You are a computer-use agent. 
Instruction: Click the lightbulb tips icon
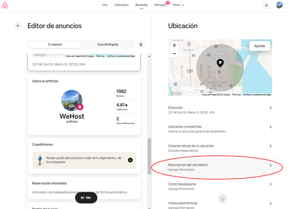click(x=222, y=198)
